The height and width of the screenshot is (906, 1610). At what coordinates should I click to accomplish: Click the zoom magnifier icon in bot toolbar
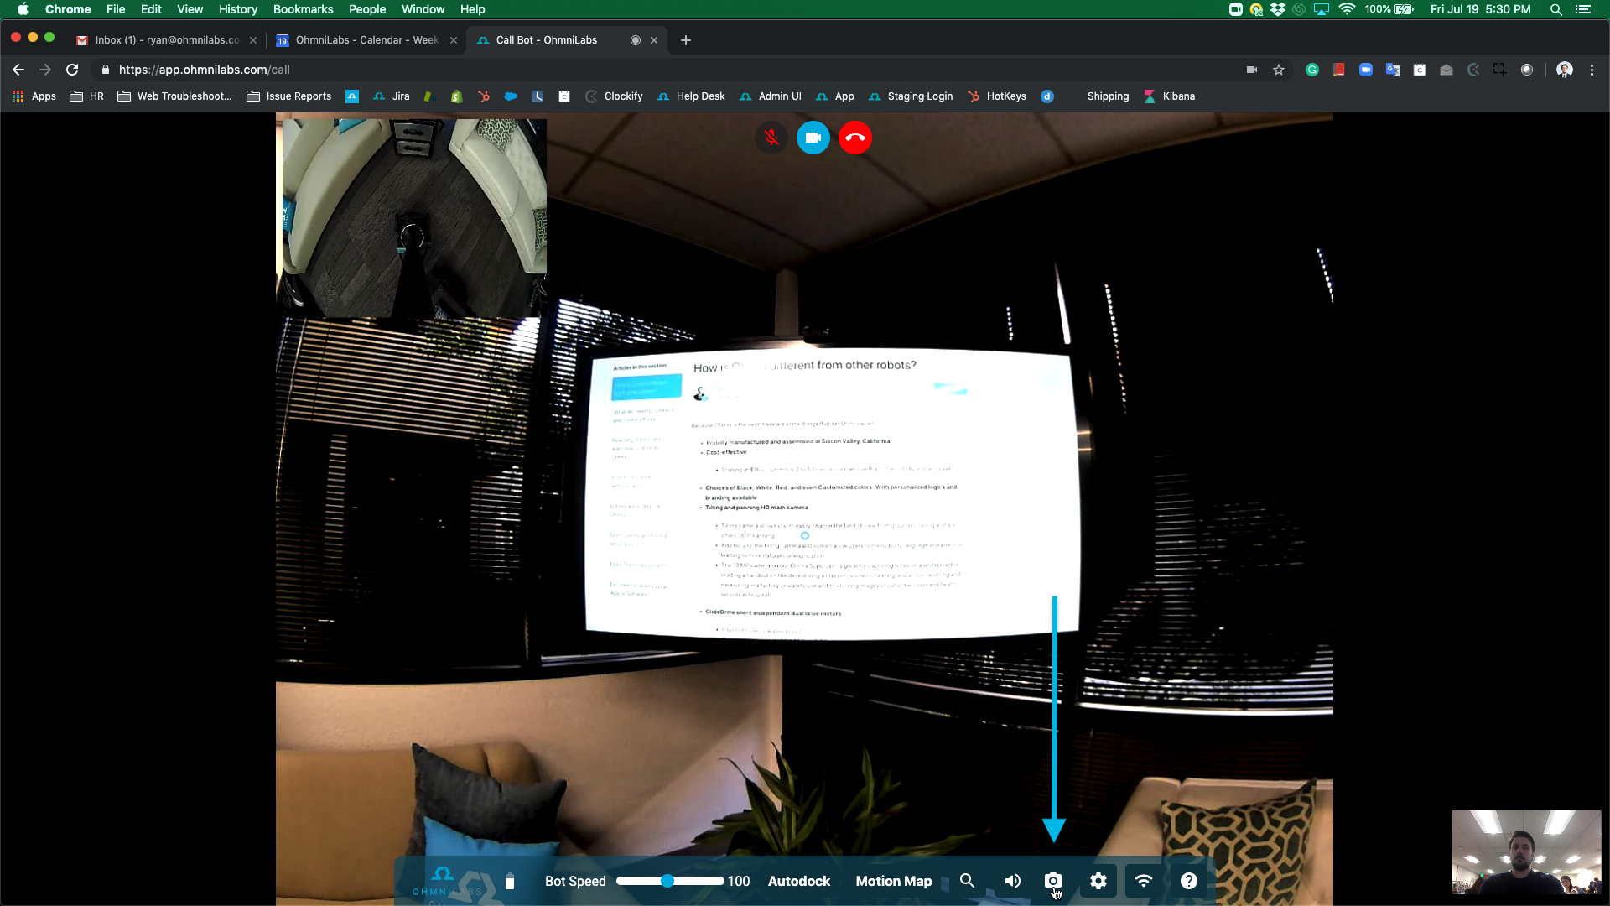(967, 881)
